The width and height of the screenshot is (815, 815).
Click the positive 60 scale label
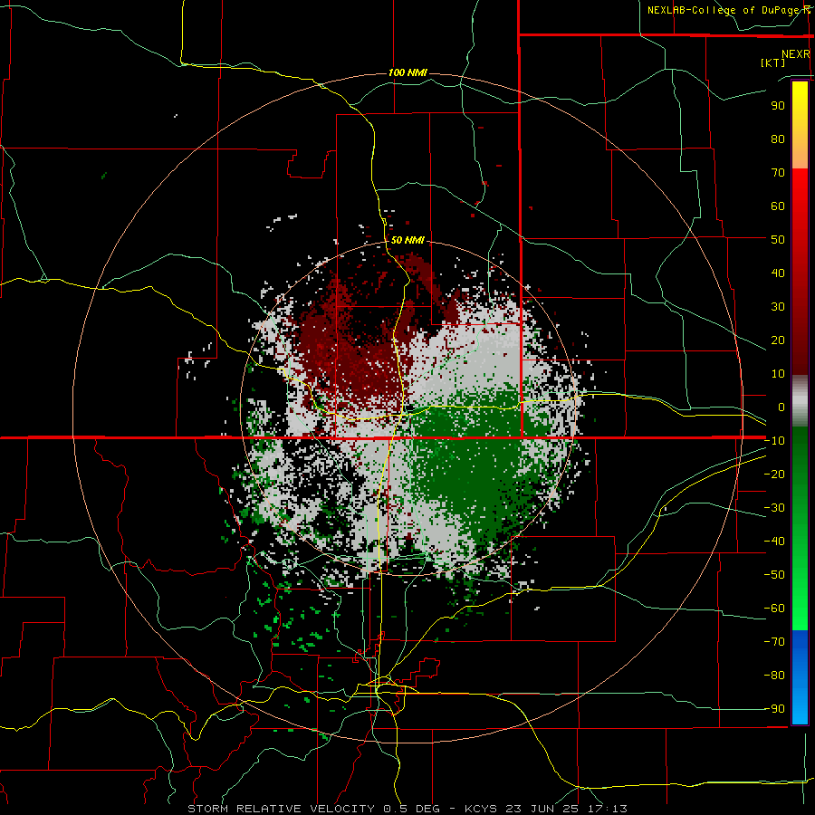click(x=778, y=206)
